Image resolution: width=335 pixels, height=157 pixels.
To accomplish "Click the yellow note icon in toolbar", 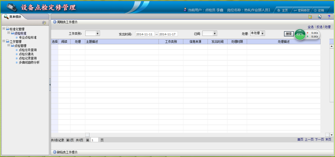I will coord(310,17).
